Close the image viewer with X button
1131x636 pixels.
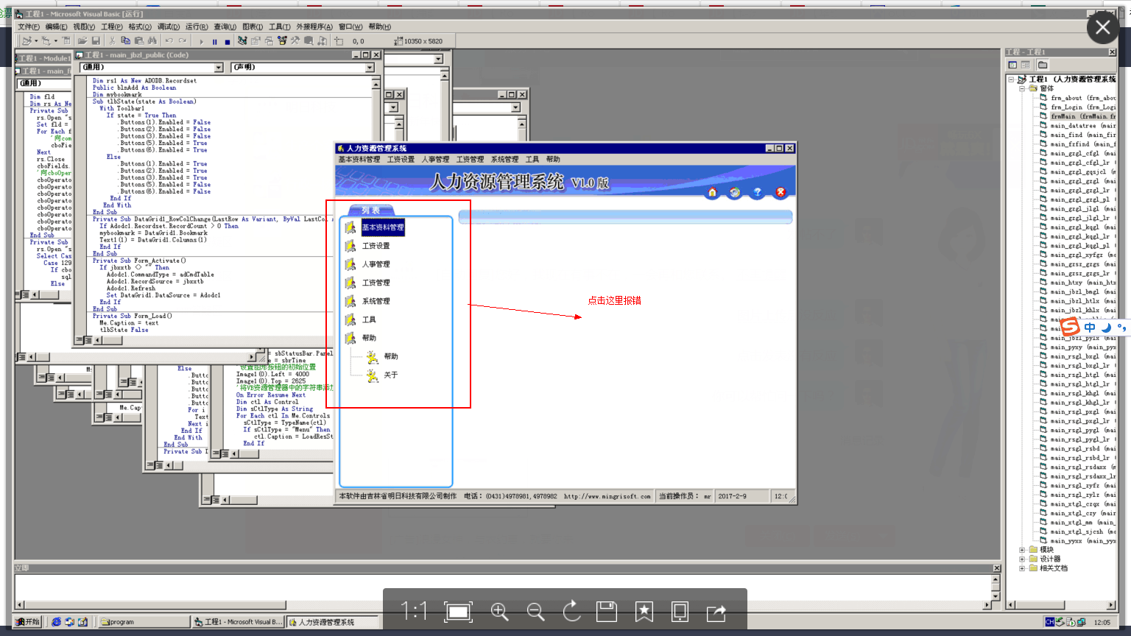click(x=1103, y=28)
